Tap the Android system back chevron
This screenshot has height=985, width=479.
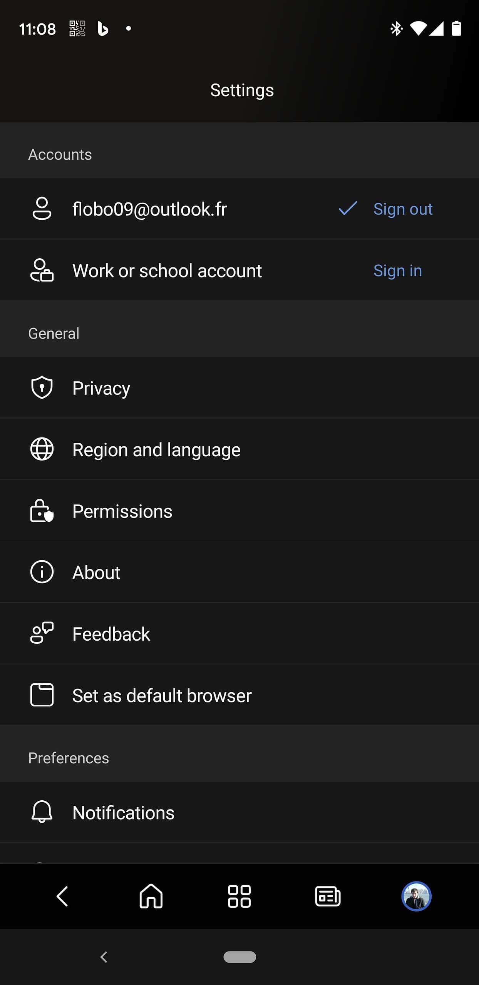(104, 957)
